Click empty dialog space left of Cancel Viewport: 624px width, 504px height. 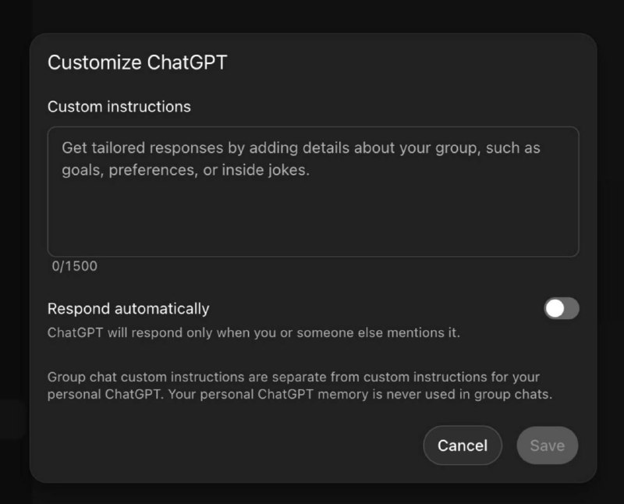click(x=234, y=445)
